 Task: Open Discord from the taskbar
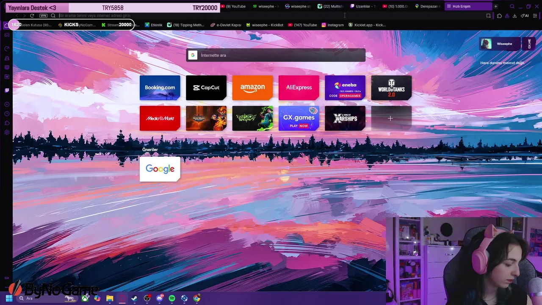coord(160,298)
